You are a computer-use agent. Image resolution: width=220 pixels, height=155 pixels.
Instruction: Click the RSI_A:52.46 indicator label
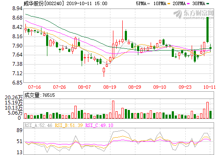coord(38,125)
